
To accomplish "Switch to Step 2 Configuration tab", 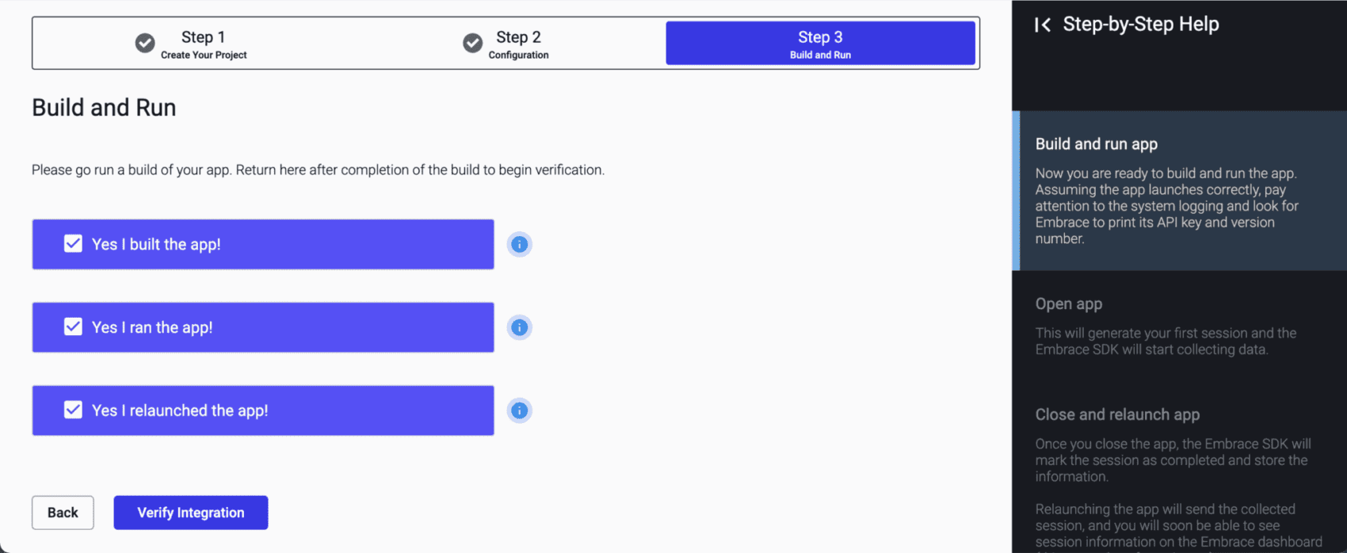I will click(x=518, y=44).
